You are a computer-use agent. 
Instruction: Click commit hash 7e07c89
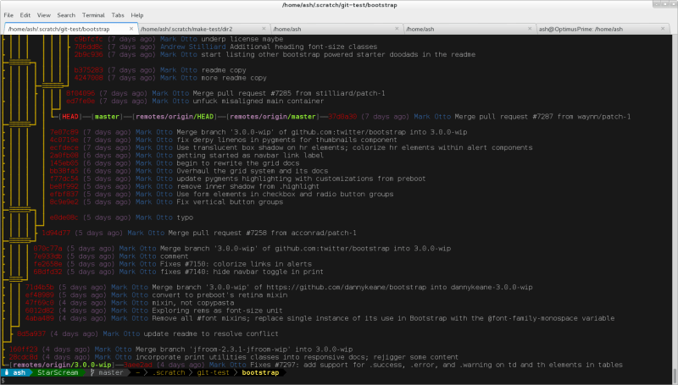pos(64,132)
